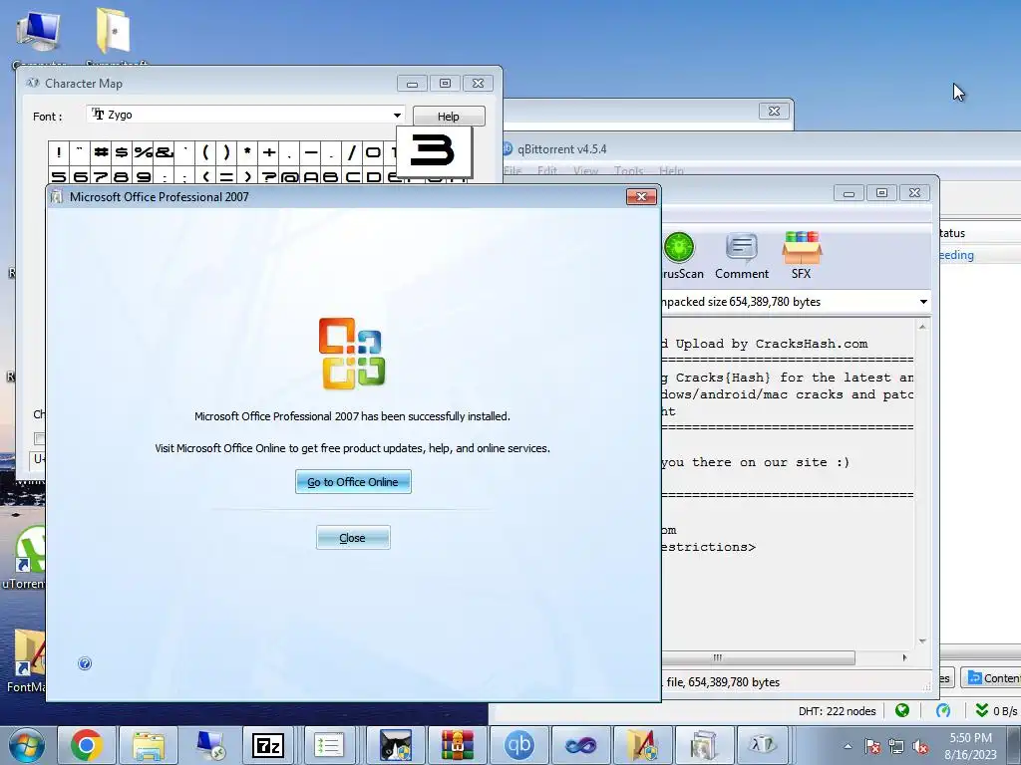Pick the letter C glyph in Character Map
Image resolution: width=1021 pixels, height=765 pixels.
352,175
